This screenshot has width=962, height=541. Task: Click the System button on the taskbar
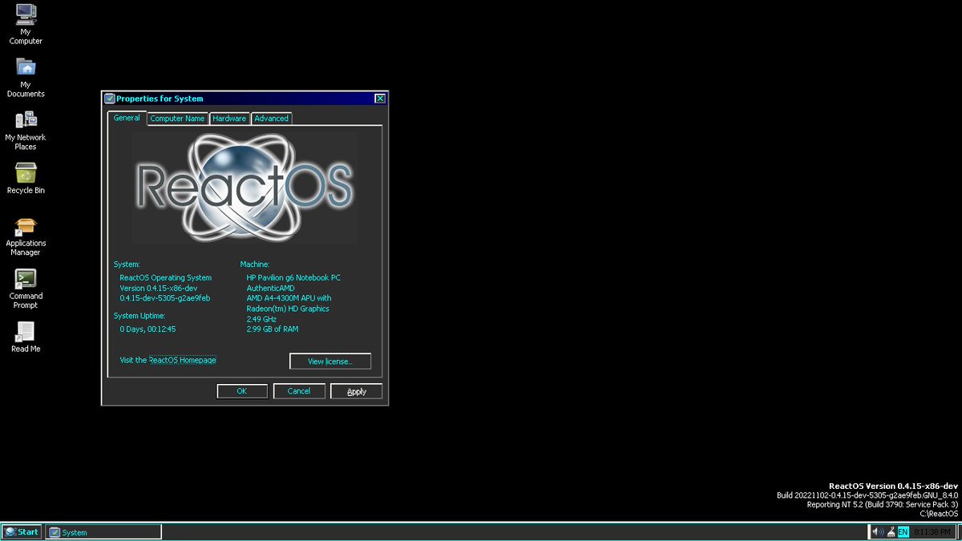click(x=103, y=531)
